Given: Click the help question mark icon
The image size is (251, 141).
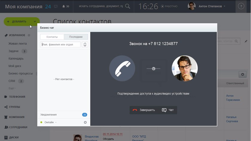Looking at the screenshot, I should [241, 6].
